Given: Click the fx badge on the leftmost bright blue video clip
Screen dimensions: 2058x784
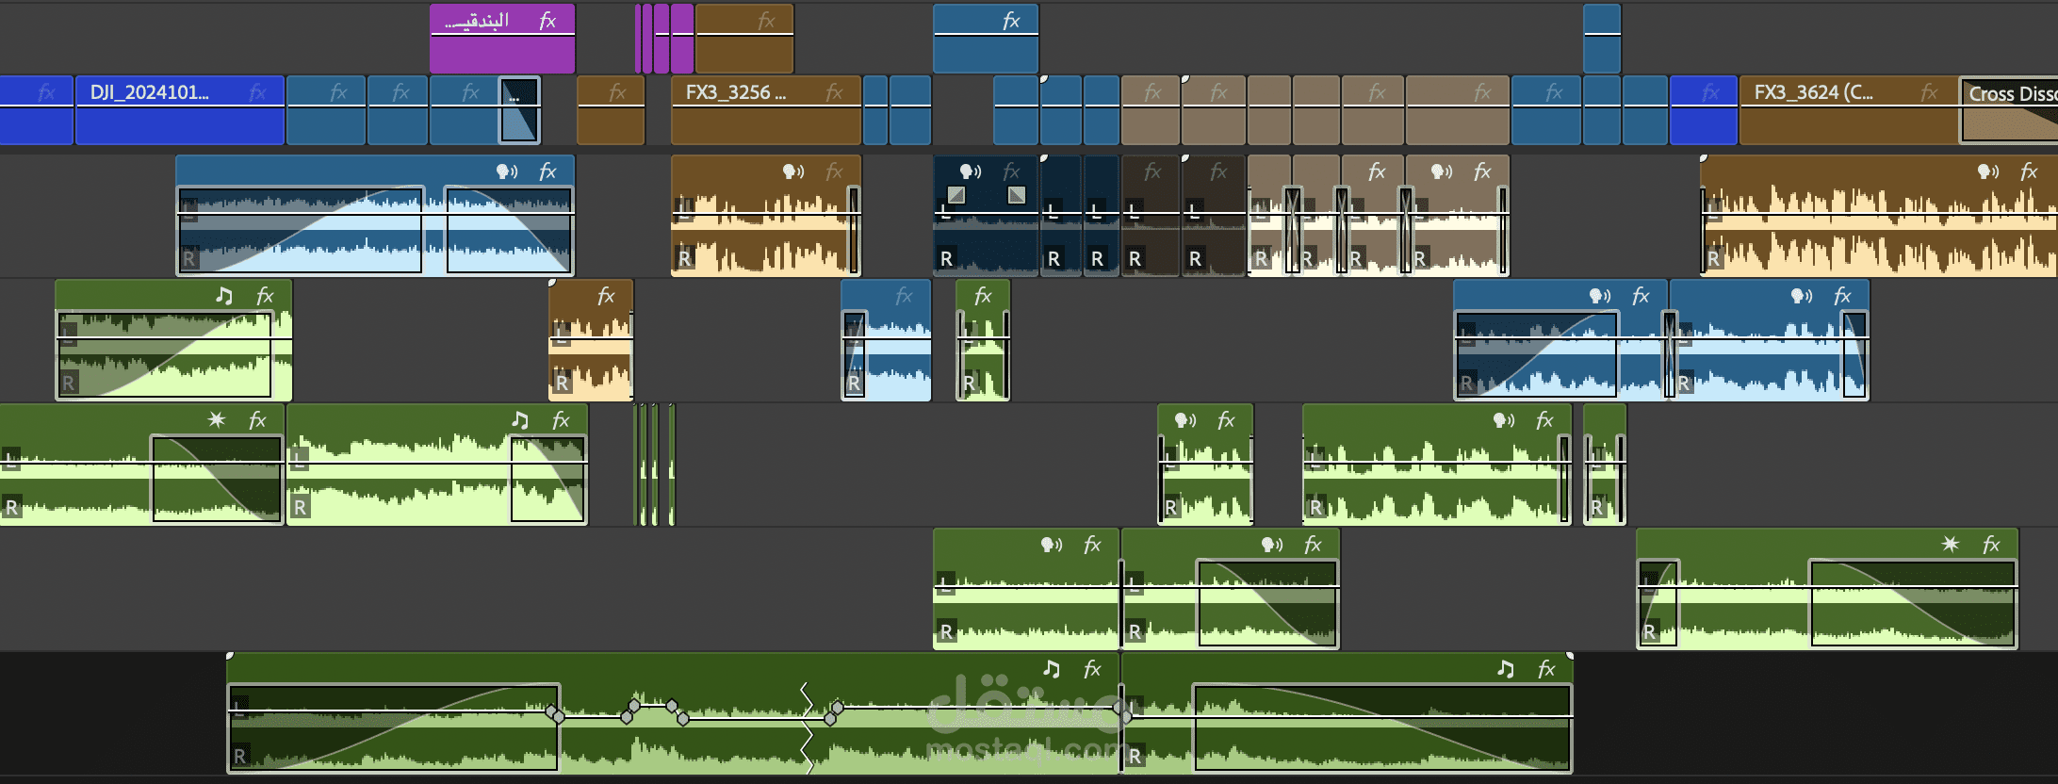Looking at the screenshot, I should (46, 92).
